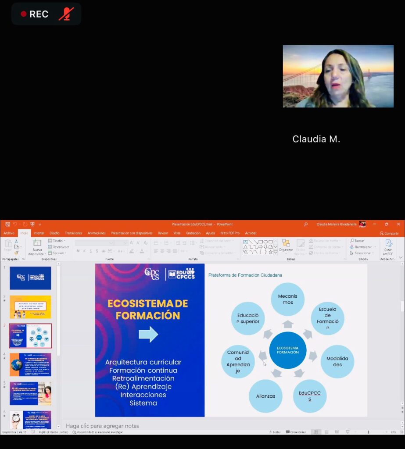Open the Animaciones ribbon tab
This screenshot has height=449, width=405.
96,233
